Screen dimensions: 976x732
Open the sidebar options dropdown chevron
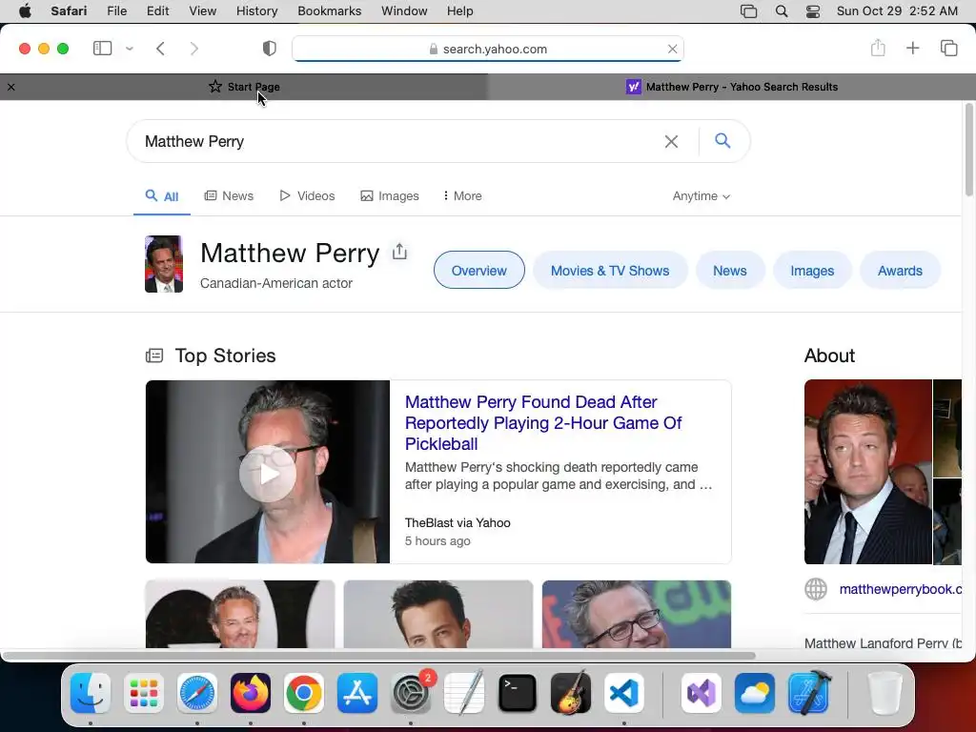click(130, 49)
